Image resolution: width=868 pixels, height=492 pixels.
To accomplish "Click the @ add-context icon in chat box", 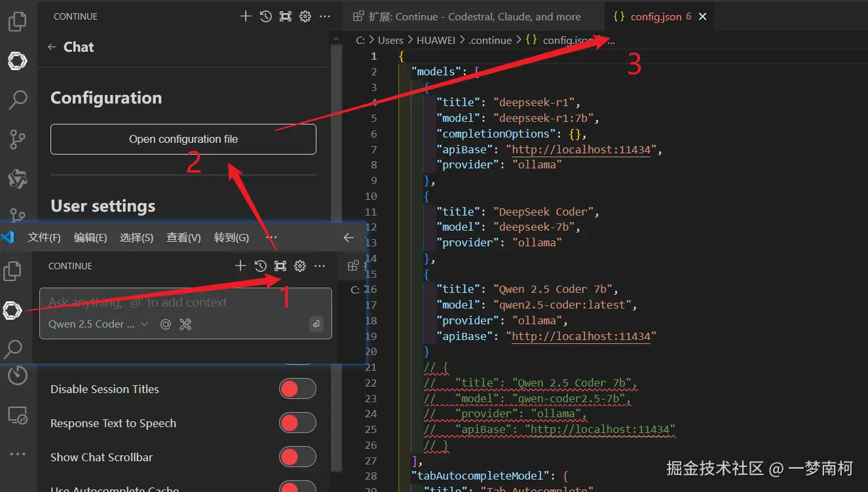I will tap(166, 324).
